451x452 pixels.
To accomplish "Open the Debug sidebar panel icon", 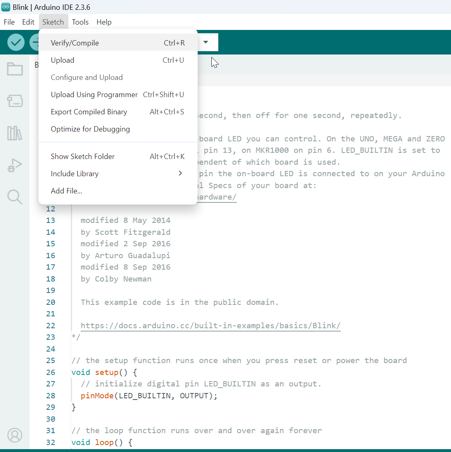I will click(15, 166).
